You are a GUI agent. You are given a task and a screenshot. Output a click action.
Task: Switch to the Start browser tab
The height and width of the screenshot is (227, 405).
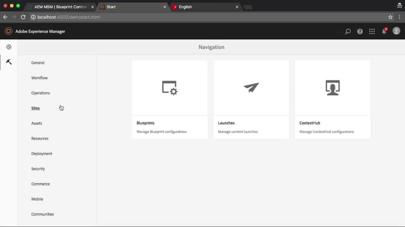(132, 7)
